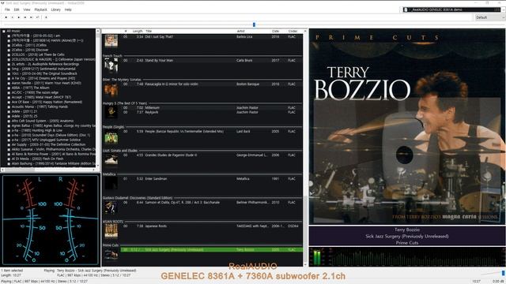The width and height of the screenshot is (506, 284).
Task: Click the playlist vertical scrollbar
Action: 305,148
